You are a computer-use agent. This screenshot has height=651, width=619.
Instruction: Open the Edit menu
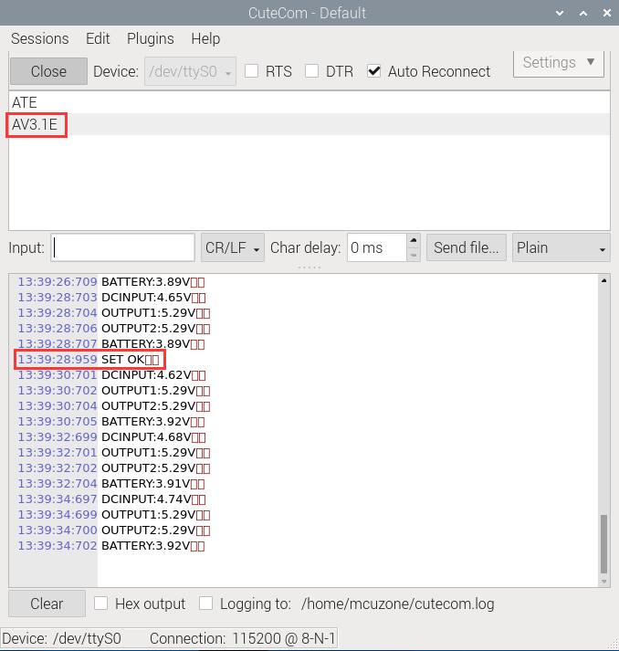[98, 38]
